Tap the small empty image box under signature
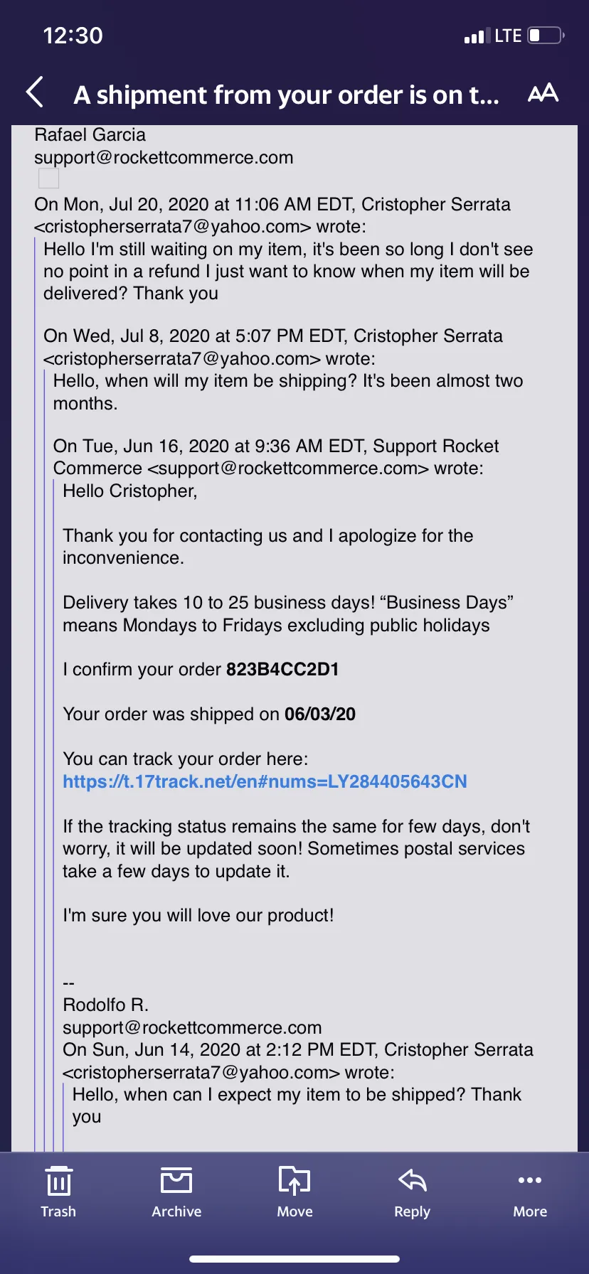 [48, 178]
